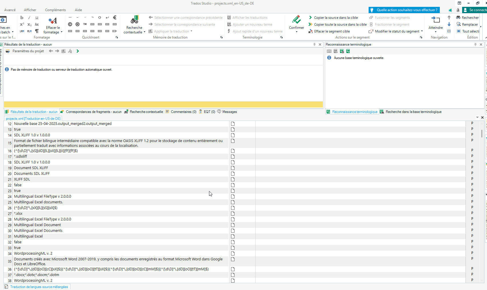487x290 pixels.
Task: Click the Confirmer pencil icon
Action: pyautogui.click(x=297, y=20)
